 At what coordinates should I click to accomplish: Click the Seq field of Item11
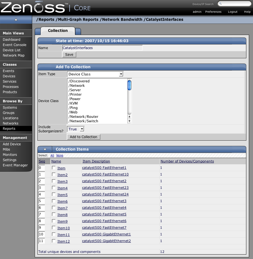pos(42,234)
